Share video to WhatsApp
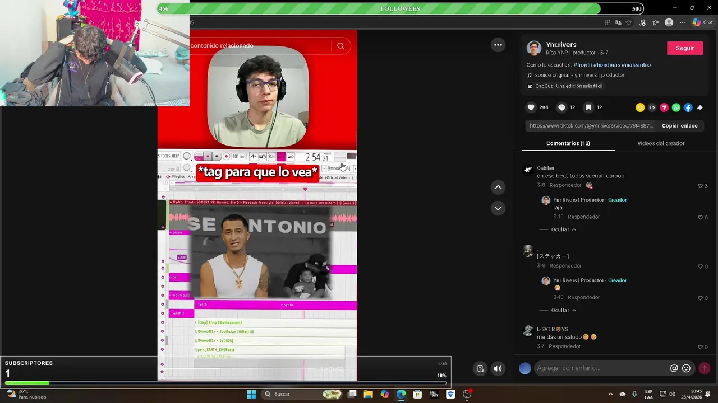 (676, 107)
